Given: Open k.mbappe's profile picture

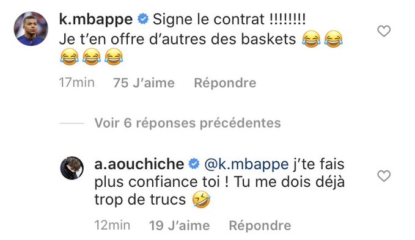Looking at the screenshot, I should [x=31, y=29].
